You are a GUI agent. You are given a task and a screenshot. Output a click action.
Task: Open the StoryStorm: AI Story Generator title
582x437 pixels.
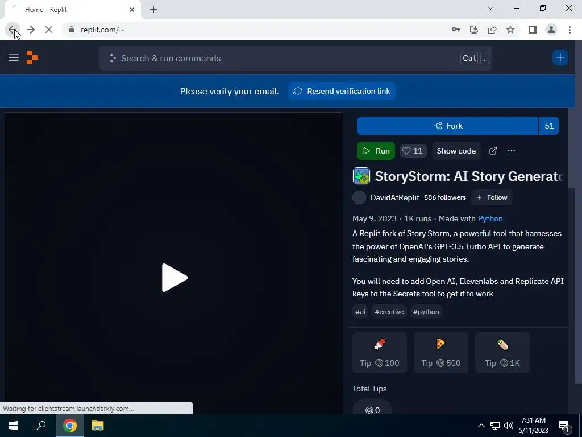(469, 176)
